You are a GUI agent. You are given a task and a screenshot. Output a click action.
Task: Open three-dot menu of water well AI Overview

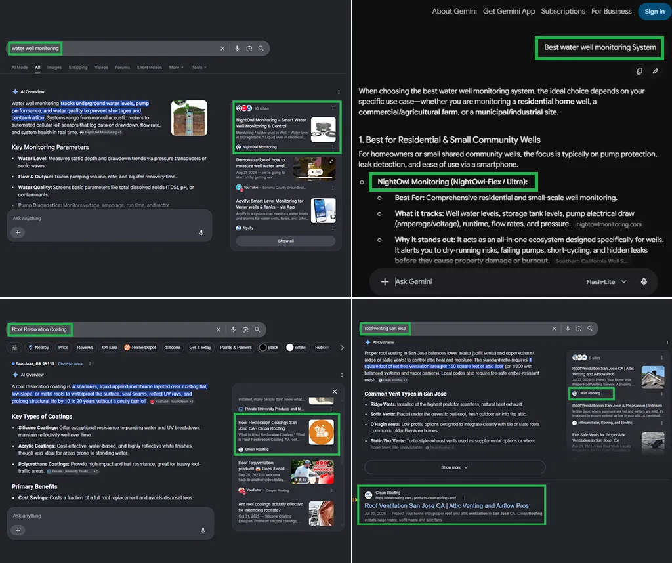pos(339,92)
